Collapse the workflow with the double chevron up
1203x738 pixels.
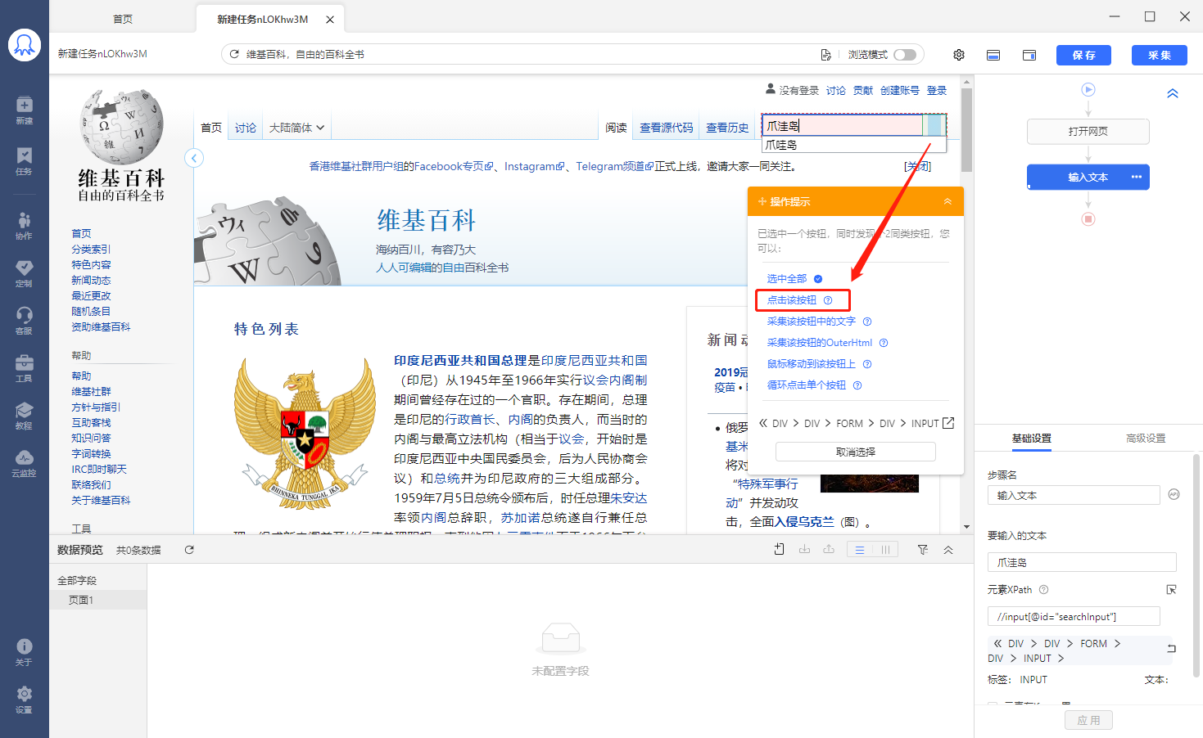[1173, 93]
